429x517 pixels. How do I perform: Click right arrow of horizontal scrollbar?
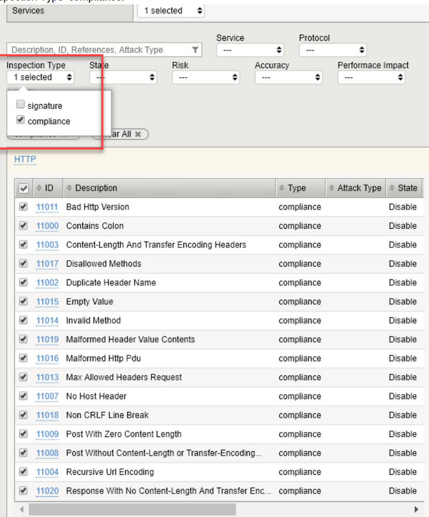click(x=416, y=509)
